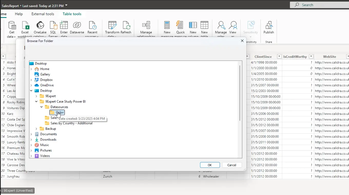
Task: Click the Search magnifier in title bar
Action: (x=297, y=5)
